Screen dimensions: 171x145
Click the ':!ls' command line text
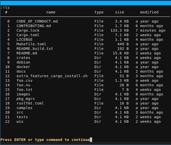click(5, 8)
